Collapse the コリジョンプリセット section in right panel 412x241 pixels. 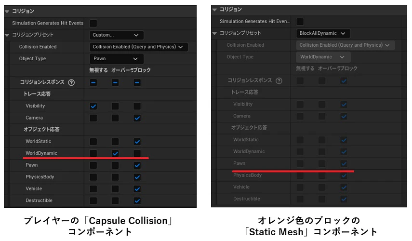(x=214, y=33)
